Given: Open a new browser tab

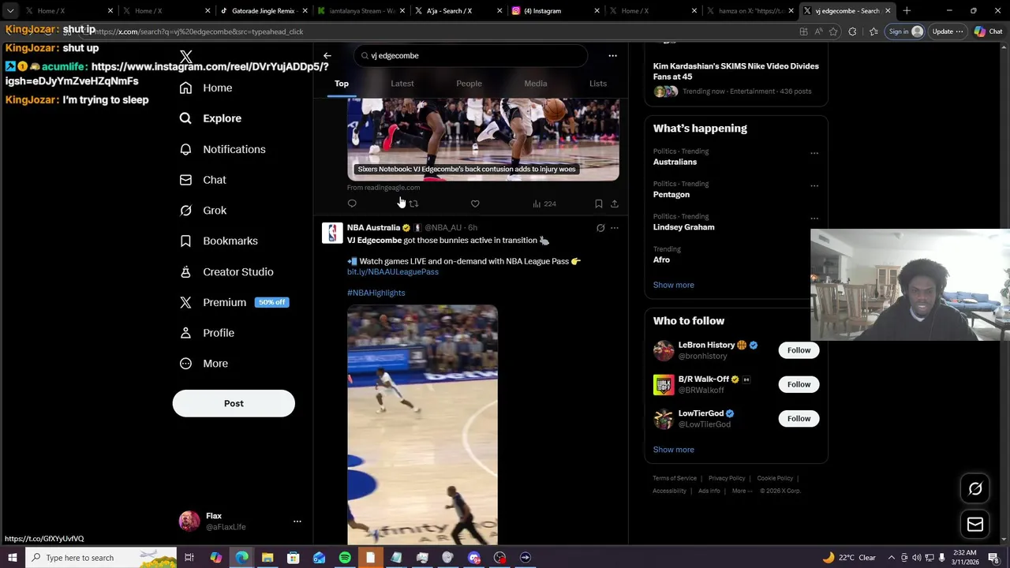Looking at the screenshot, I should point(907,11).
